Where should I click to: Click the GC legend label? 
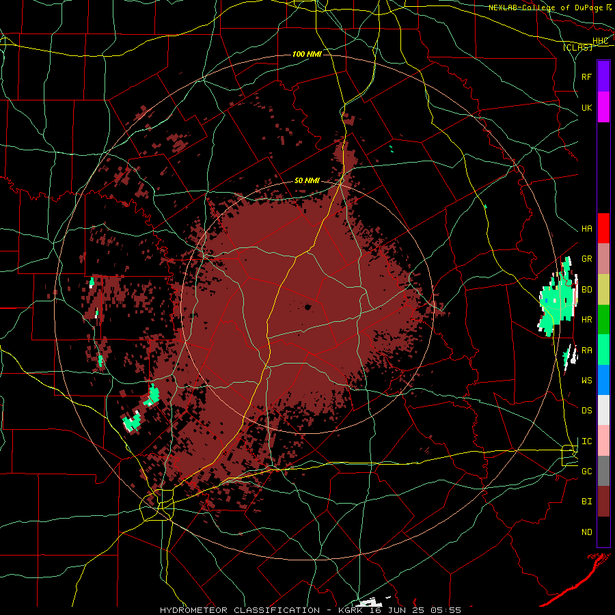pyautogui.click(x=586, y=471)
